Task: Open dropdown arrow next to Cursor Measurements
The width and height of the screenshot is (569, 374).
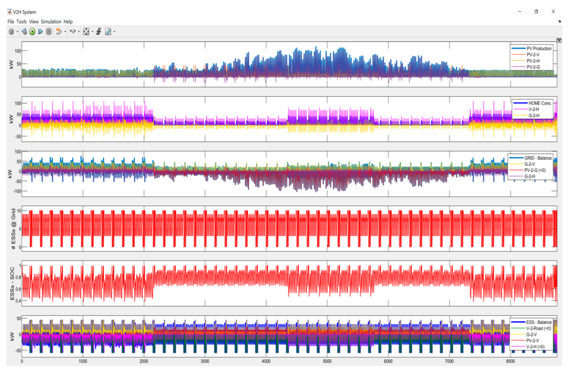Action: click(x=114, y=32)
